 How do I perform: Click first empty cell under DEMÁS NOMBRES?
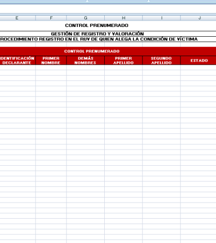[x=85, y=67]
